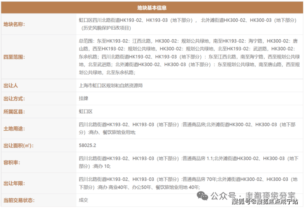
Task: Select the 出让面积(㎡) row label
Action: point(18,145)
